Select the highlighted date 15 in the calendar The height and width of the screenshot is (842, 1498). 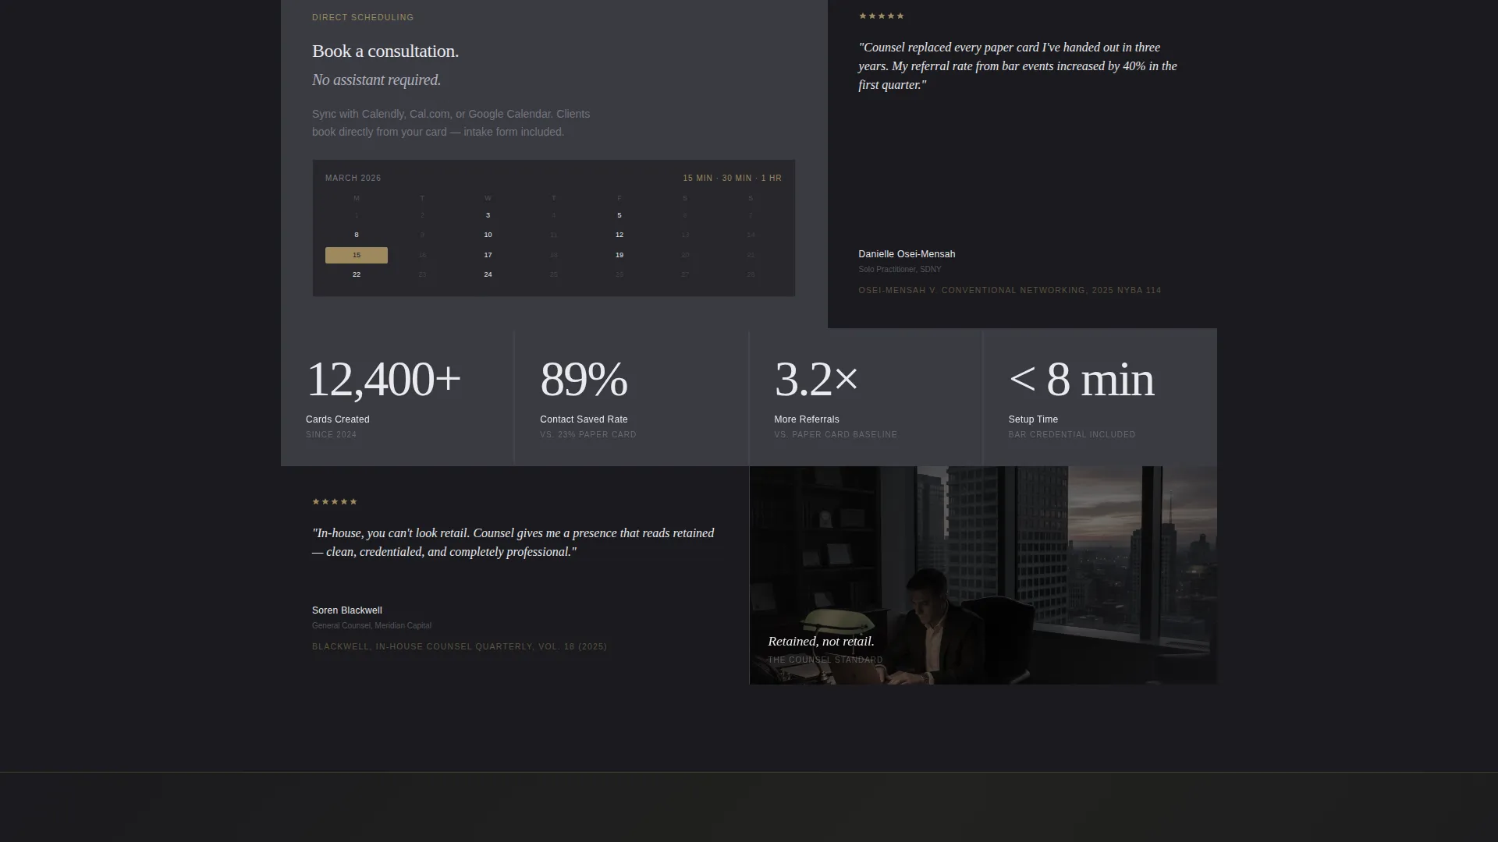tap(357, 255)
